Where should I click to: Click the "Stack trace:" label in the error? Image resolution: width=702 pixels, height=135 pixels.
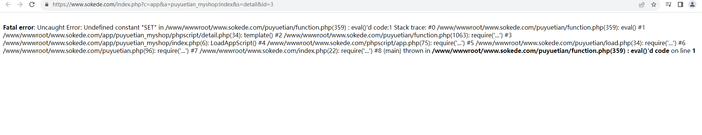pyautogui.click(x=410, y=27)
